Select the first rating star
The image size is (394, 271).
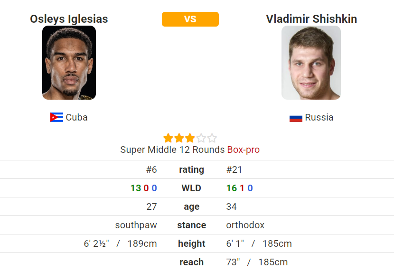[168, 138]
